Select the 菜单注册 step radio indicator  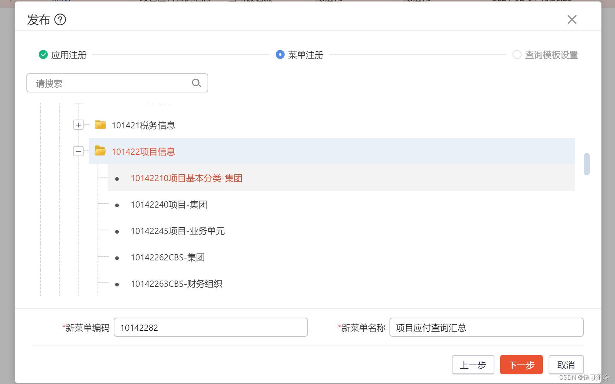280,54
